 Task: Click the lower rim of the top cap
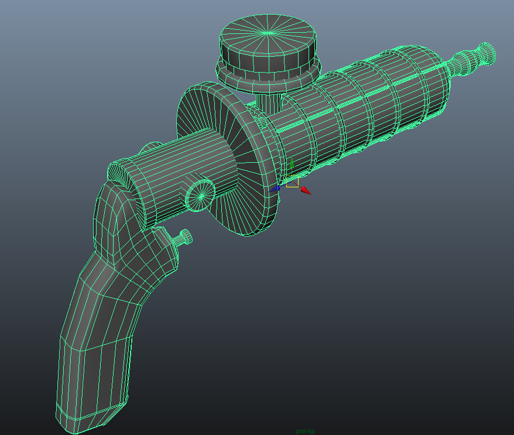[269, 77]
